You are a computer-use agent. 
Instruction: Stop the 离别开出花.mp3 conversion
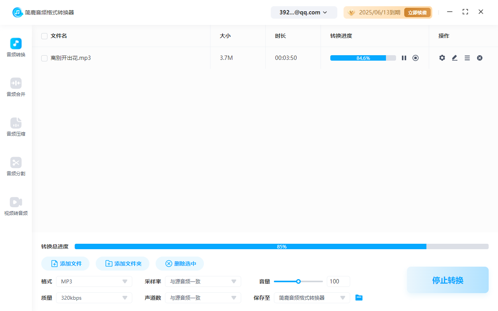416,58
